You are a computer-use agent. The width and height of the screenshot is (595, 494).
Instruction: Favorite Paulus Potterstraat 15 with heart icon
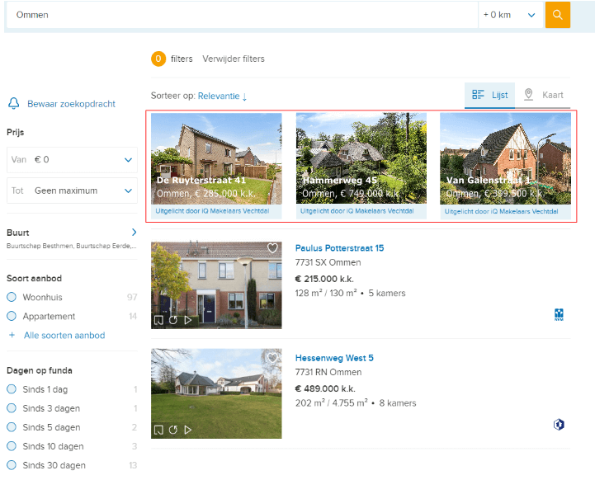pyautogui.click(x=272, y=248)
